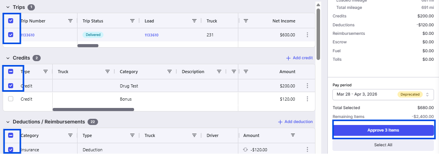
Task: Sort by the Net Income header
Action: pos(284,21)
